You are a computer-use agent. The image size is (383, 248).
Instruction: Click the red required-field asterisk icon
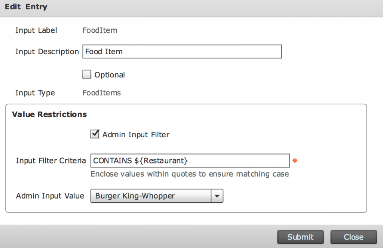coord(295,160)
